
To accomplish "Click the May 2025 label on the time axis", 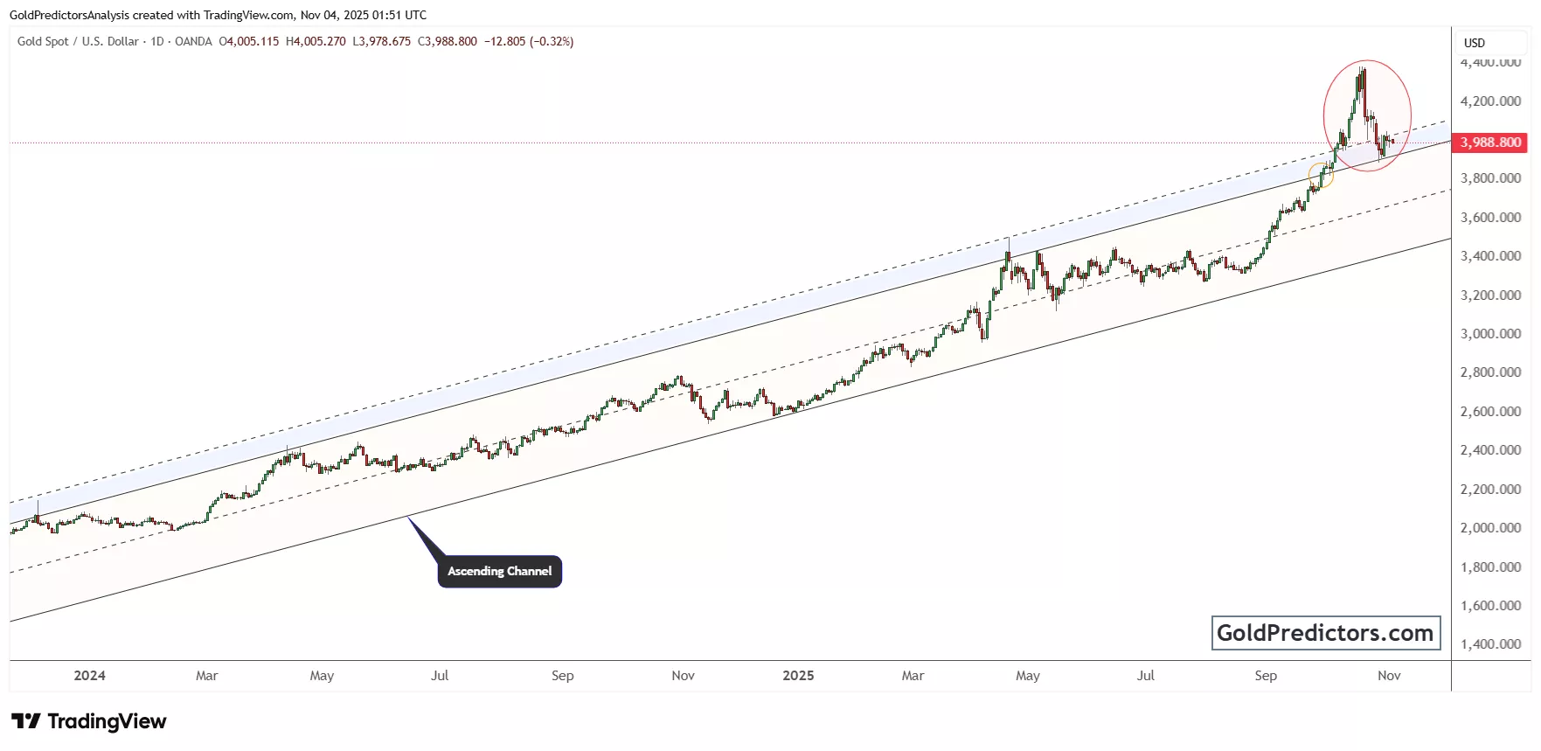I will pos(1028,676).
